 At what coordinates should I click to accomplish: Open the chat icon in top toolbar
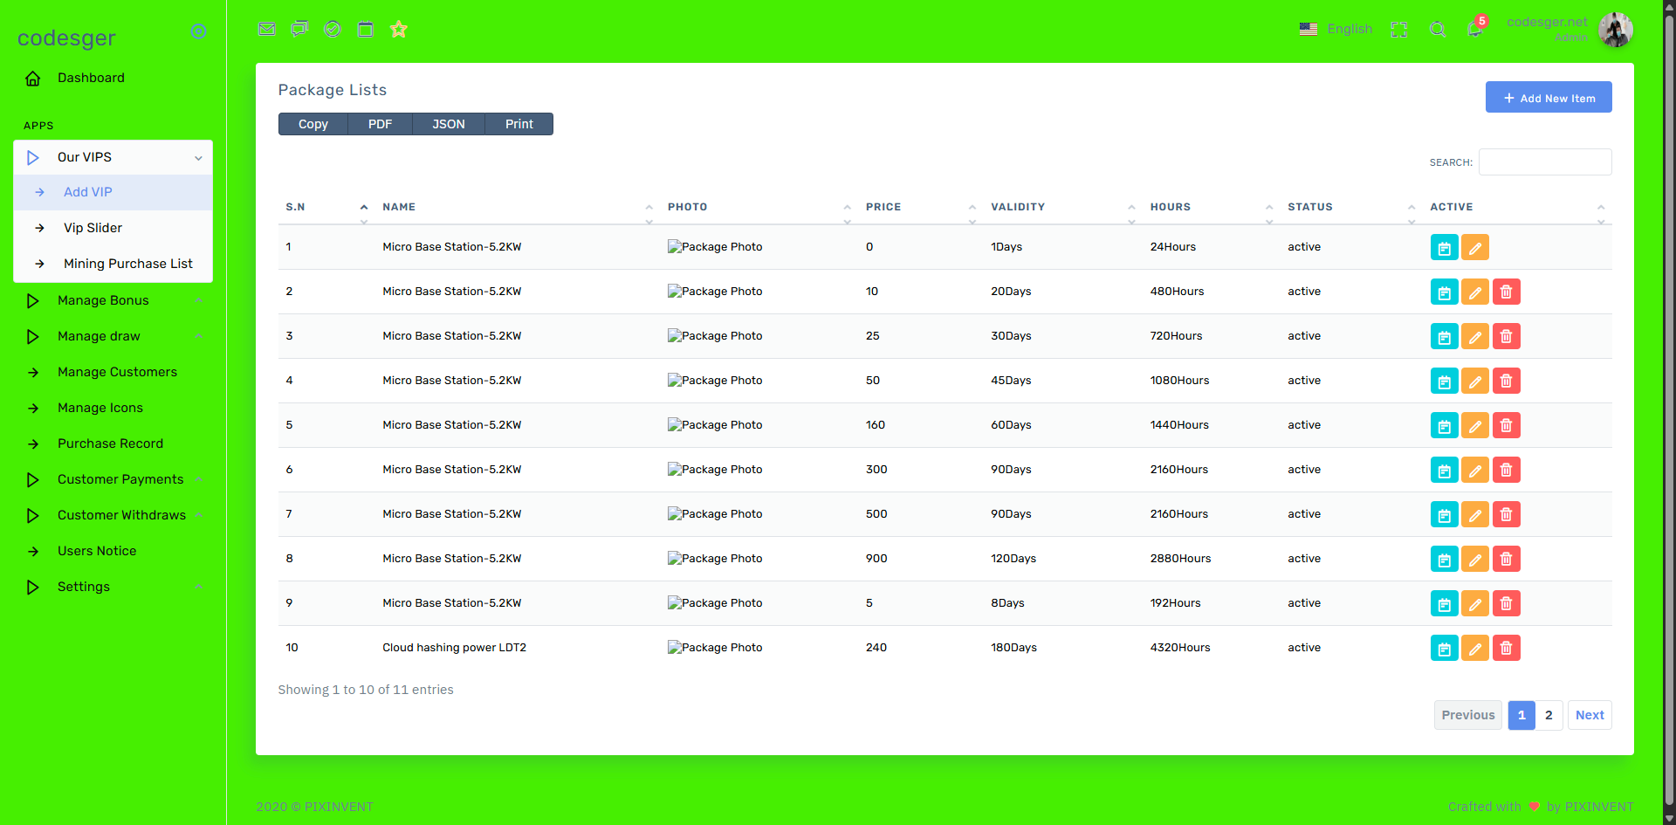[x=299, y=30]
